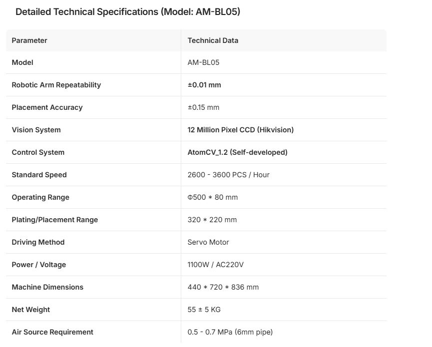Select the Control System label
The image size is (432, 347).
[38, 152]
